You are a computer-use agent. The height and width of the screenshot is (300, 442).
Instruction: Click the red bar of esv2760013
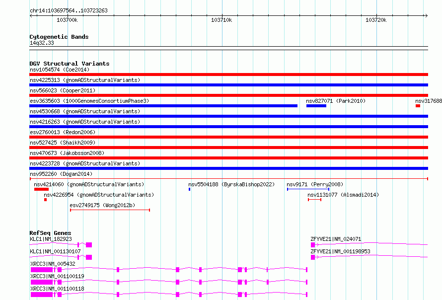pyautogui.click(x=228, y=137)
